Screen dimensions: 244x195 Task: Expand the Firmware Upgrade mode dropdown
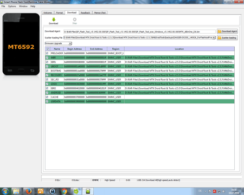pyautogui.click(x=70, y=43)
